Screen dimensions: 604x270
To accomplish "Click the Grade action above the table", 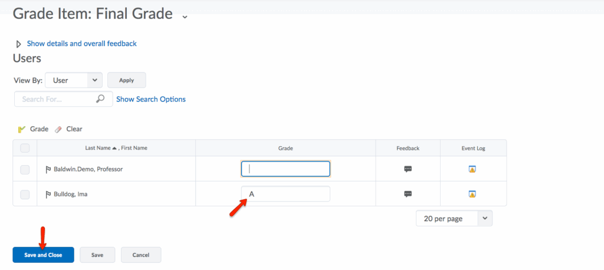I will (34, 129).
